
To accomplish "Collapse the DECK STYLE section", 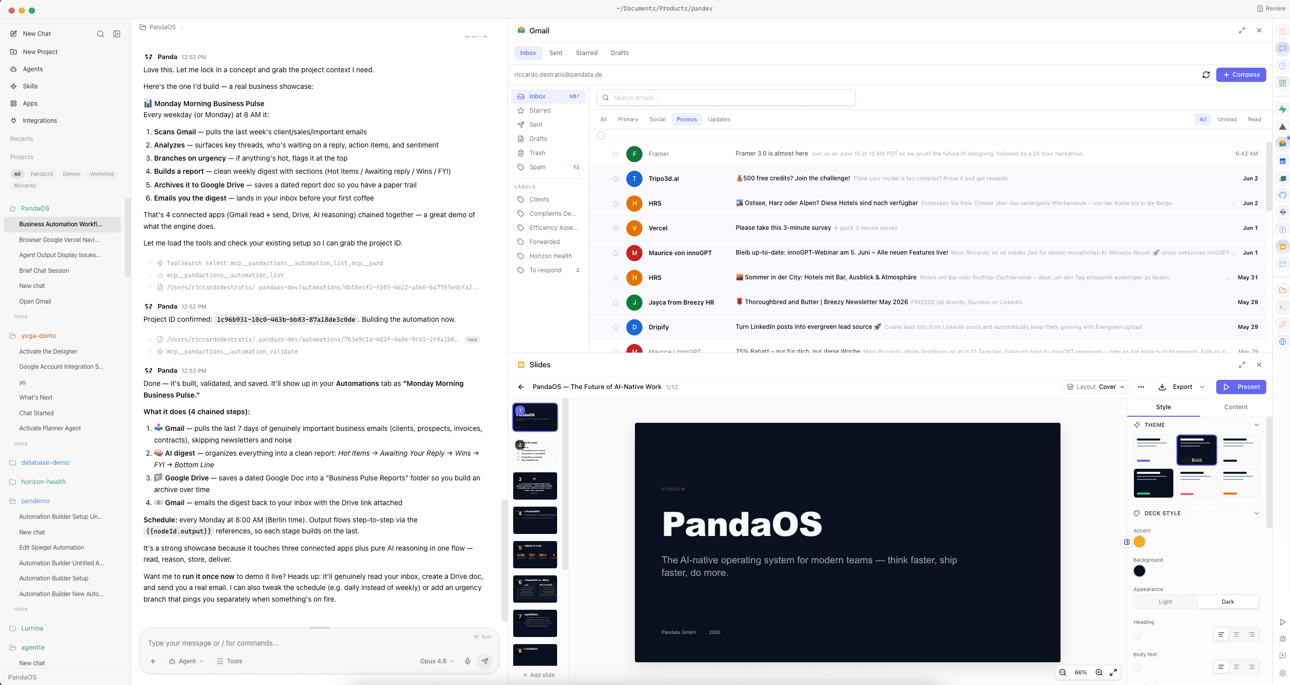I will (1257, 513).
